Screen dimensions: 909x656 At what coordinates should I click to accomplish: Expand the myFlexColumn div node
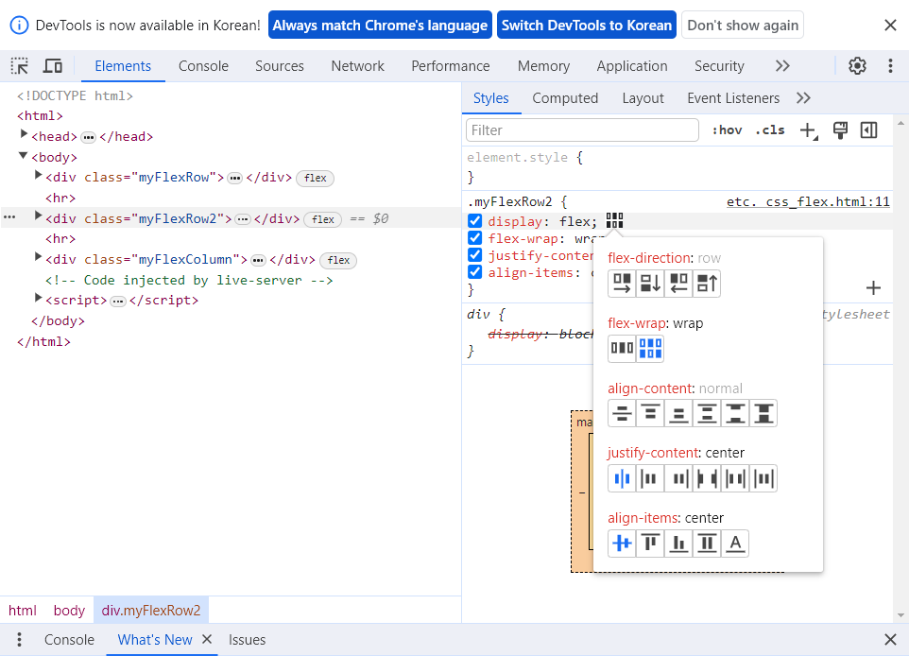click(x=38, y=256)
